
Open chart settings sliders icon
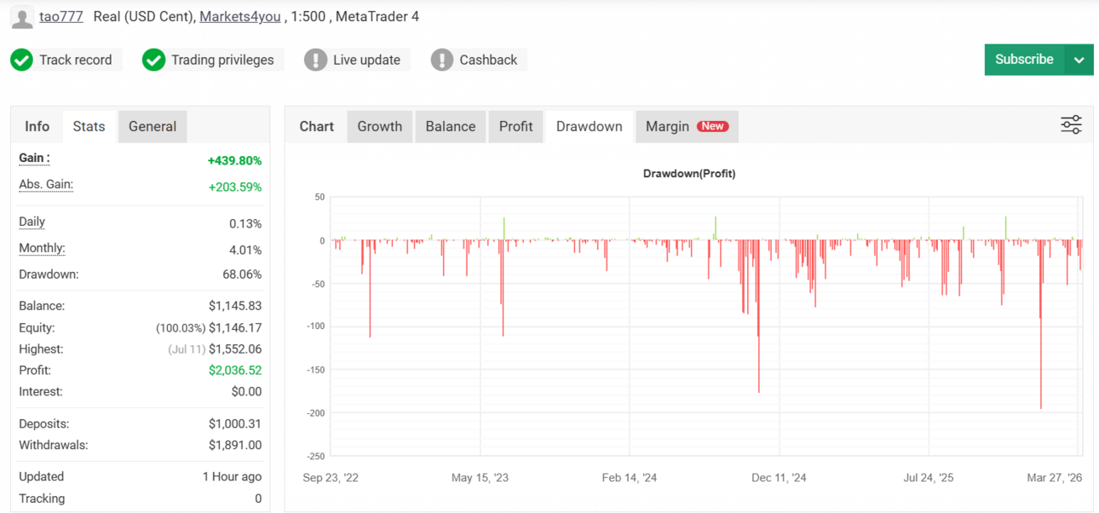point(1071,125)
